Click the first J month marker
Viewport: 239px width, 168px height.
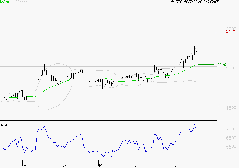(x=136, y=166)
